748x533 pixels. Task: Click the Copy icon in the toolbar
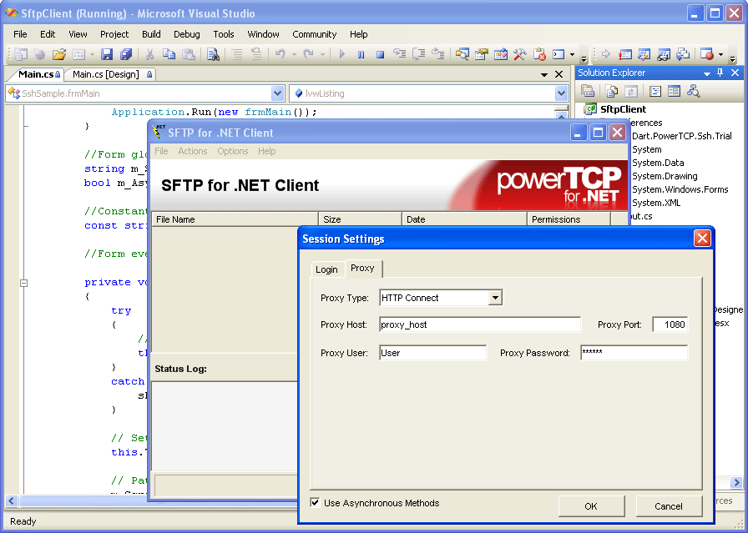coord(169,54)
